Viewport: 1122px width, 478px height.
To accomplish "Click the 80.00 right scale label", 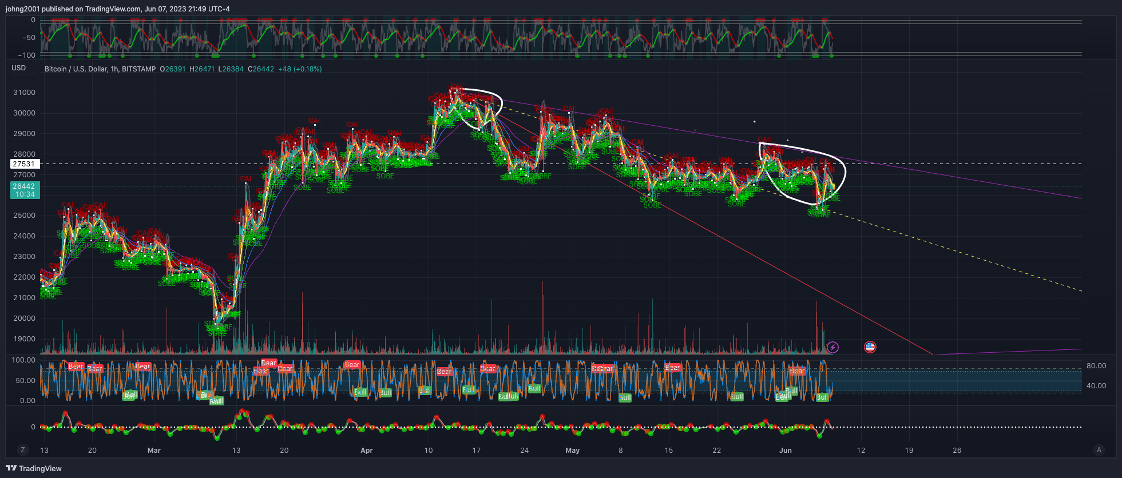I will click(x=1096, y=366).
